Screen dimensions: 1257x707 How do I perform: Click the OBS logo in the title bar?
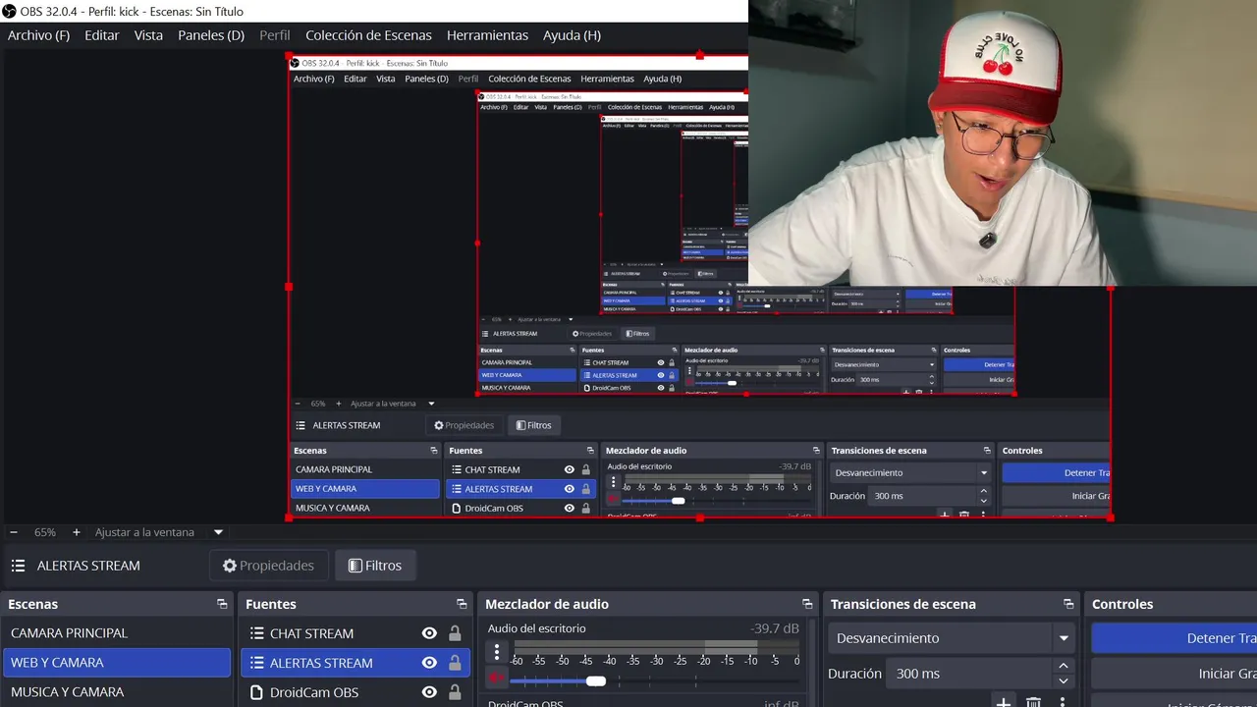tap(9, 11)
